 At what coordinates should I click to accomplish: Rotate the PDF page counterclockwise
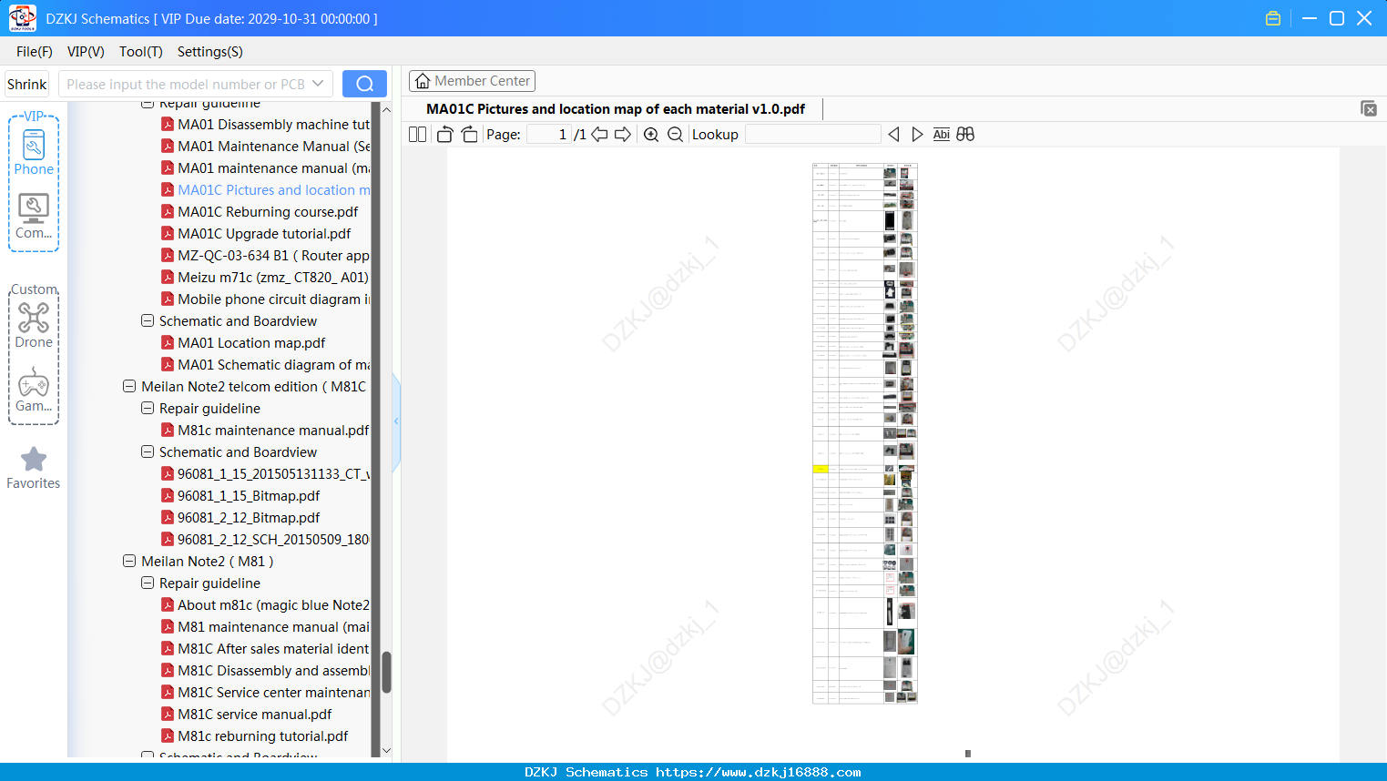tap(444, 135)
